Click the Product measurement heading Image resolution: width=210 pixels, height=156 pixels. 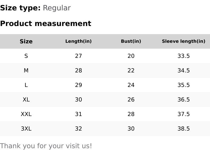[46, 23]
